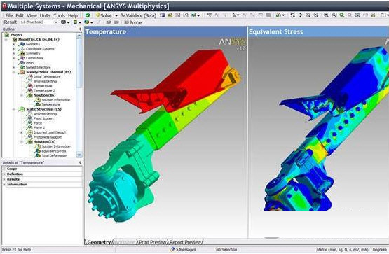
Task: Expand the Information details section
Action: click(x=4, y=185)
